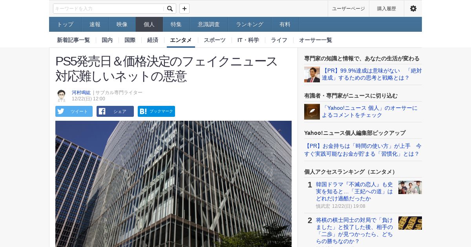
Task: Click the article's building photo
Action: [173, 184]
